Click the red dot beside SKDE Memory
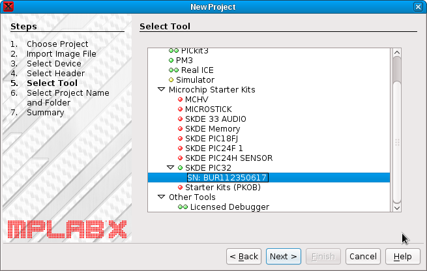The height and width of the screenshot is (271, 427). pyautogui.click(x=180, y=129)
